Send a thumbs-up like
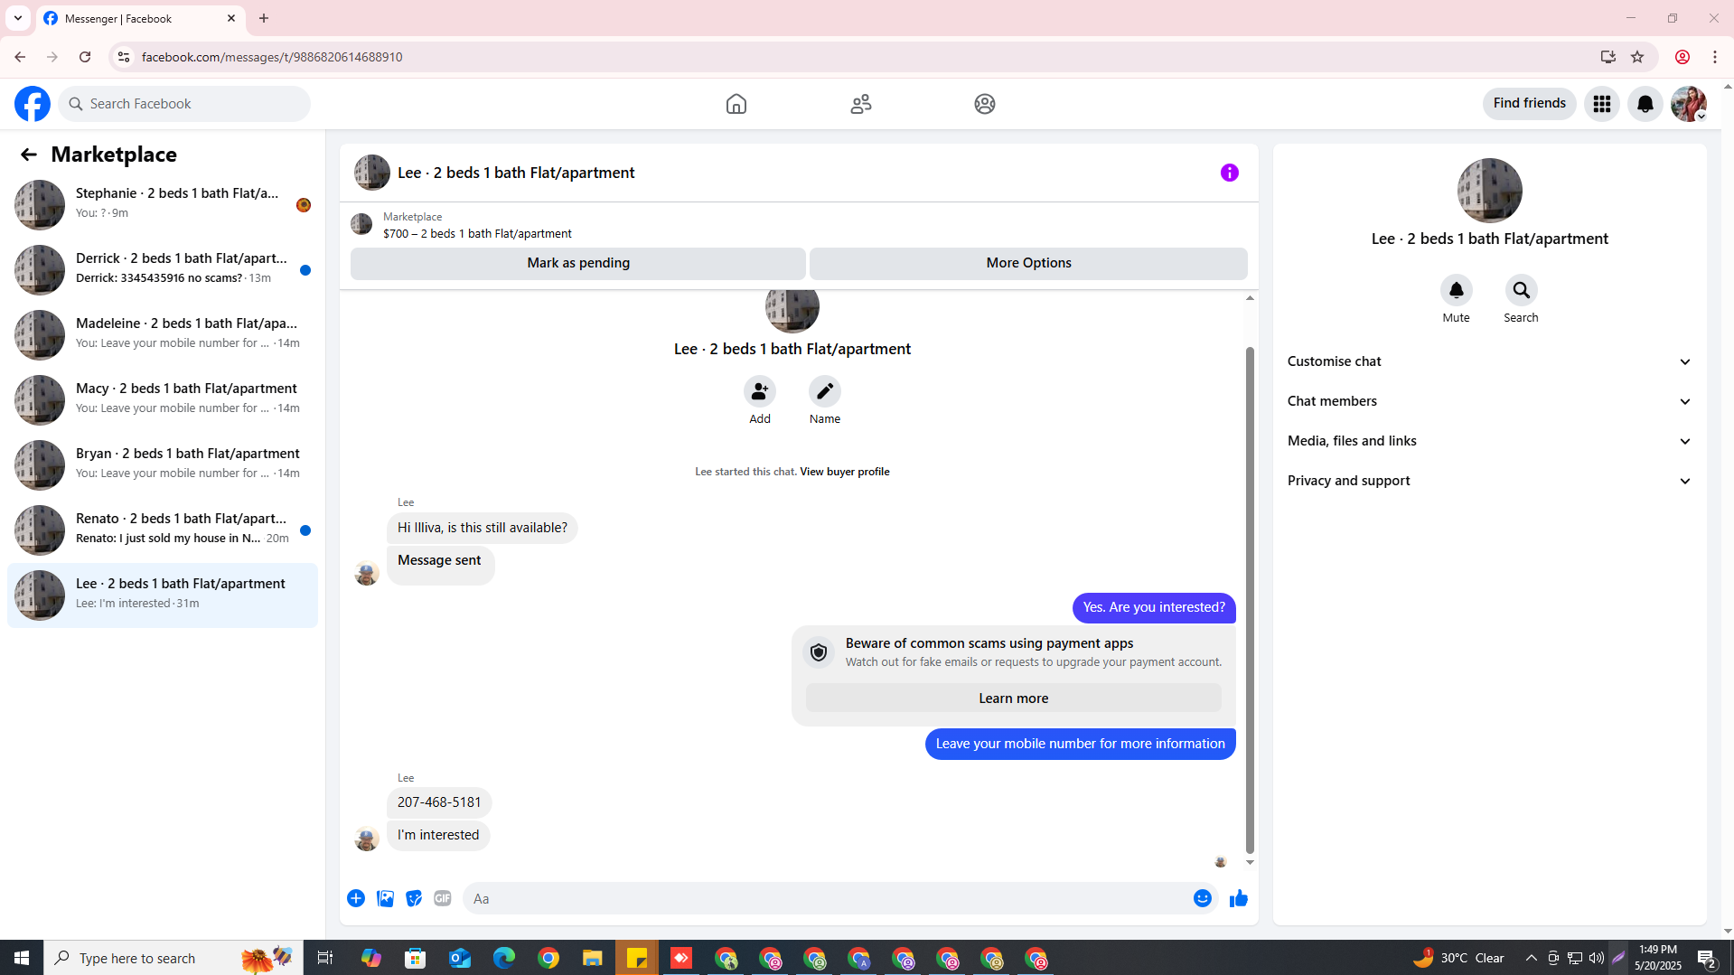The image size is (1734, 975). click(x=1239, y=898)
